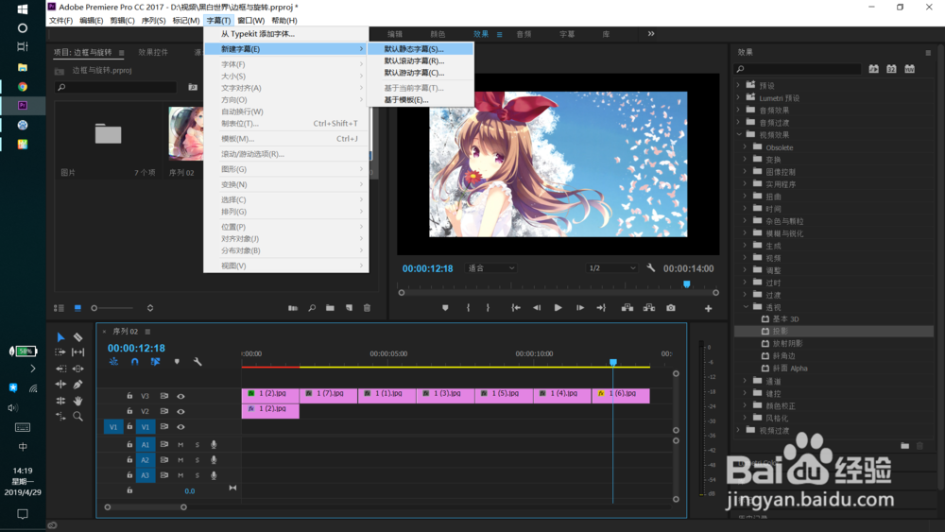
Task: Open the 效果控件 panel tab
Action: pyautogui.click(x=153, y=52)
